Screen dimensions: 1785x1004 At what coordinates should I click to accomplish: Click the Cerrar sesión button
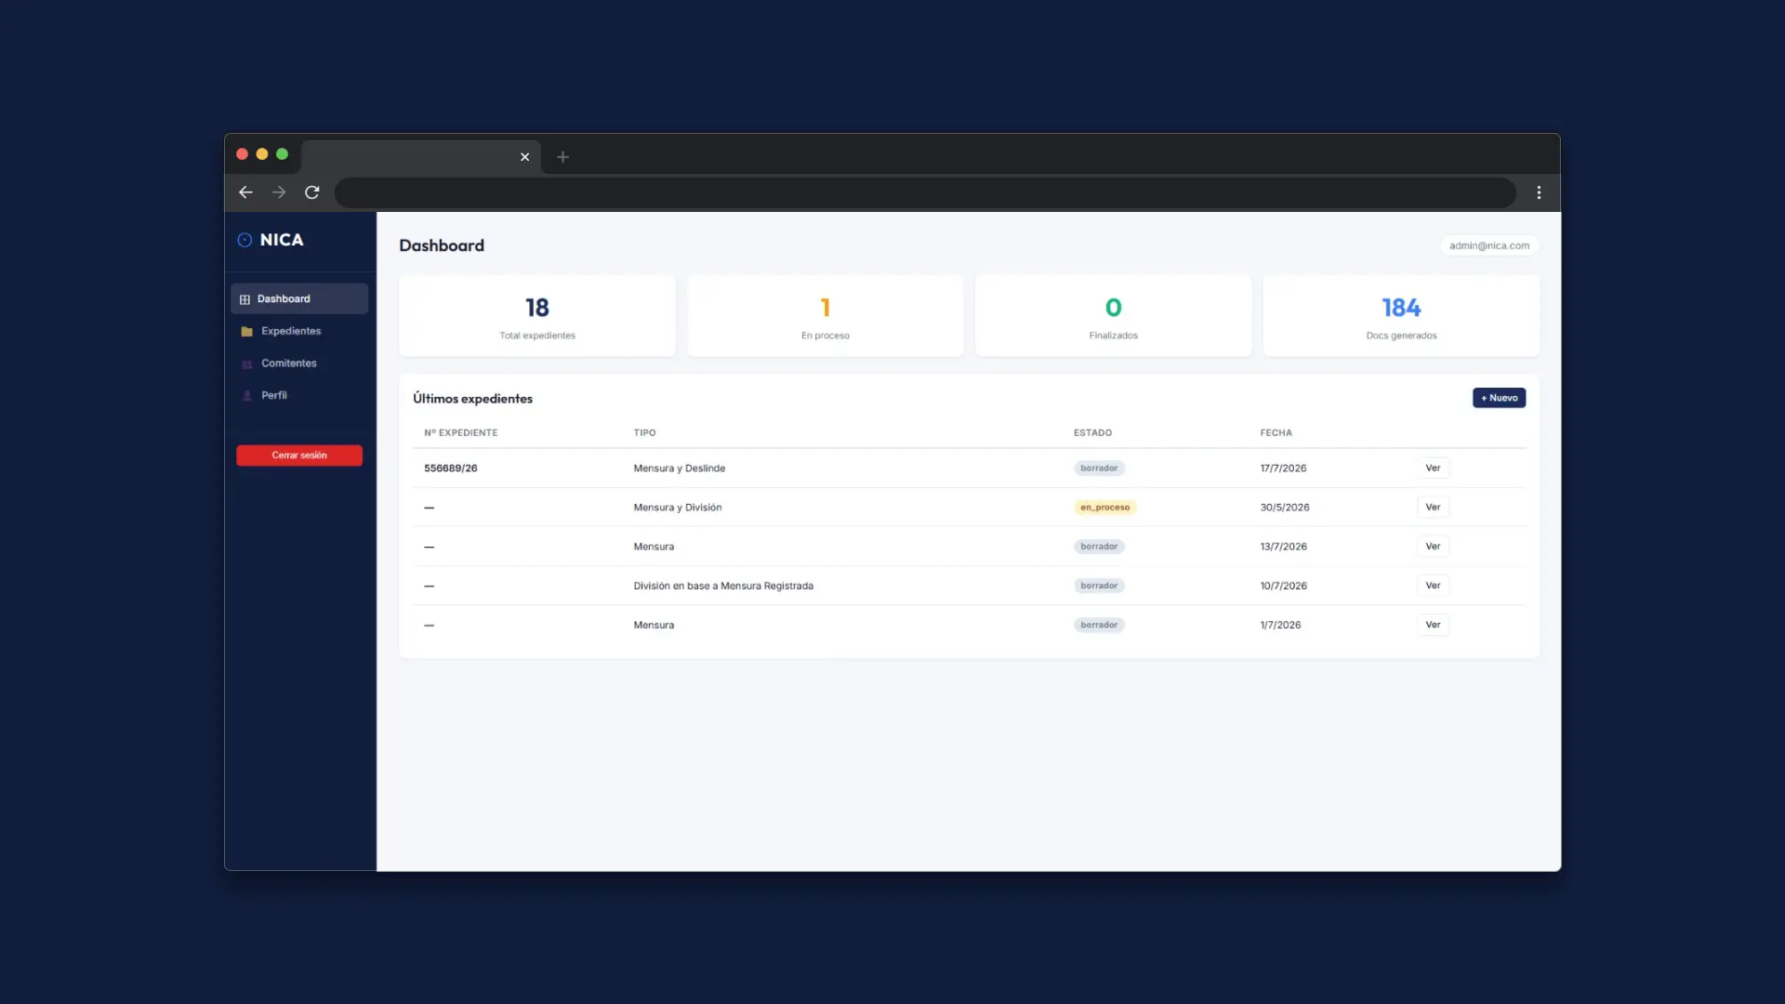click(x=299, y=456)
